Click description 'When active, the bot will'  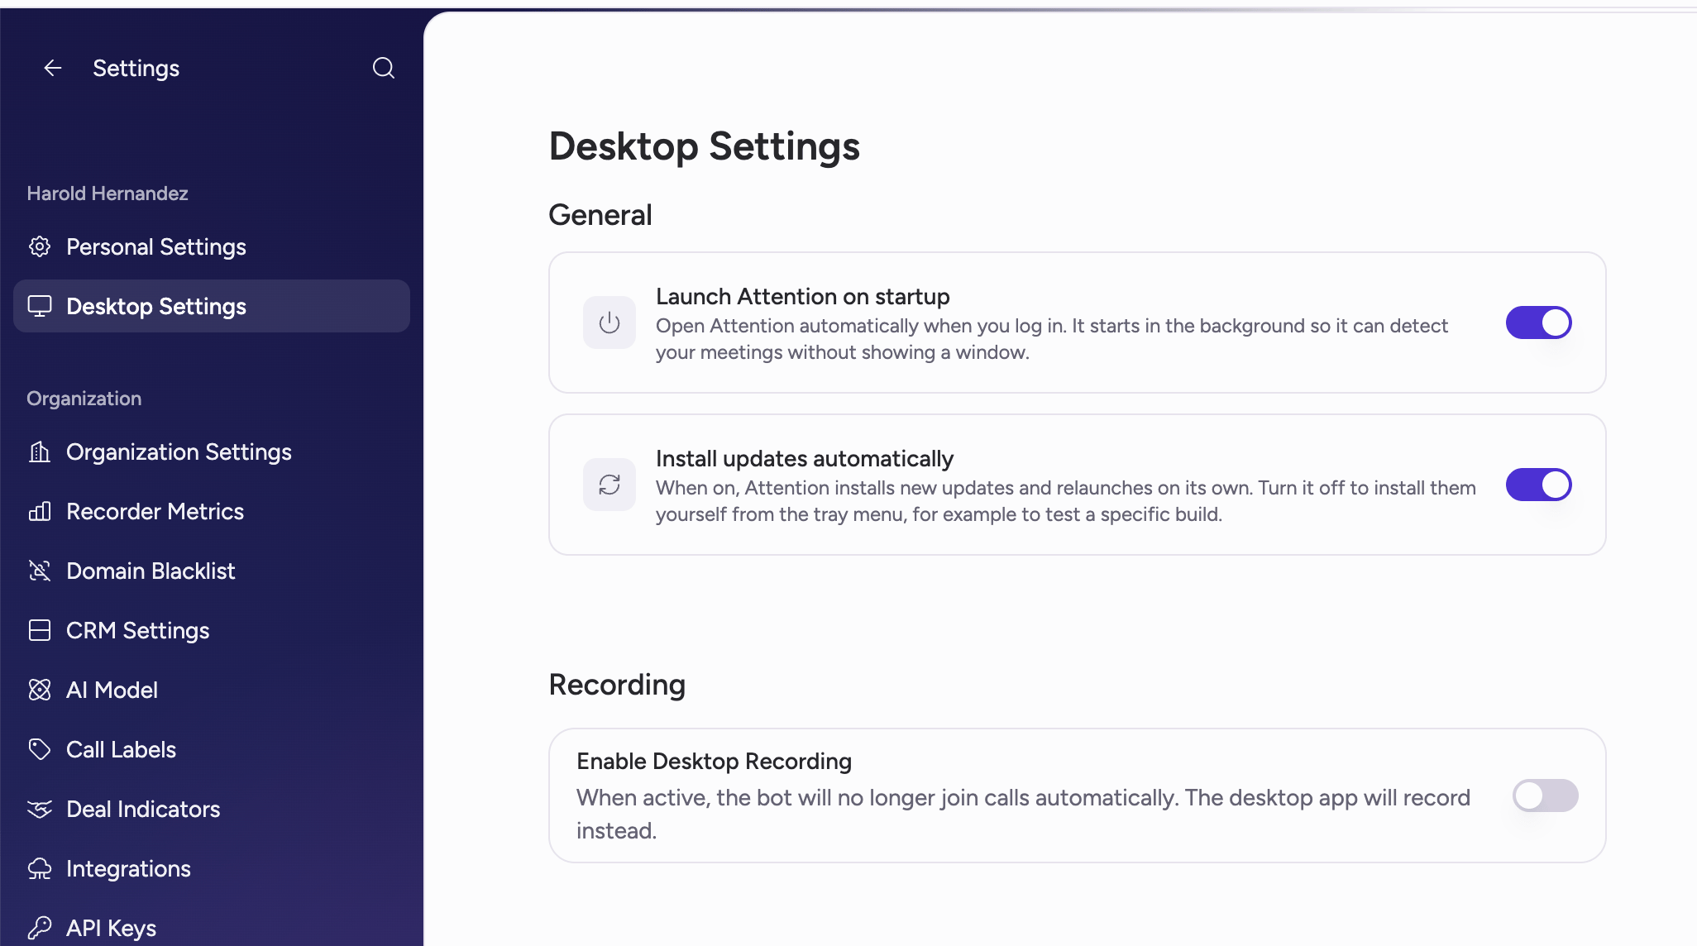[1023, 814]
